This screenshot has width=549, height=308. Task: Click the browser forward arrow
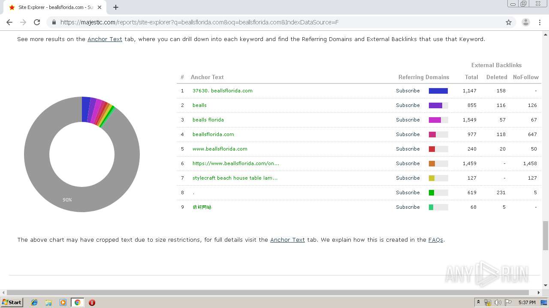point(23,22)
